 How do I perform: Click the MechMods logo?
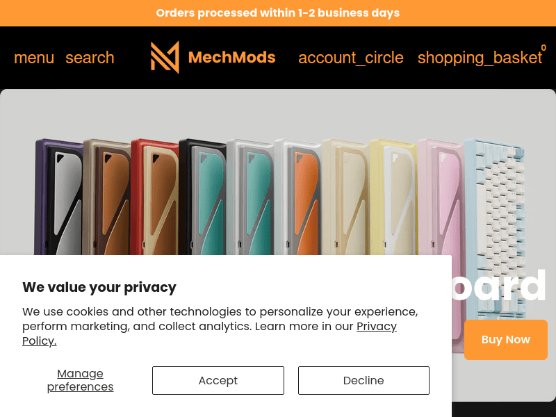click(x=213, y=57)
